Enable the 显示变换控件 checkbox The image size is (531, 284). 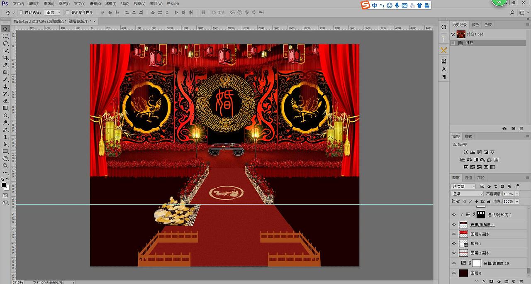[x=67, y=12]
